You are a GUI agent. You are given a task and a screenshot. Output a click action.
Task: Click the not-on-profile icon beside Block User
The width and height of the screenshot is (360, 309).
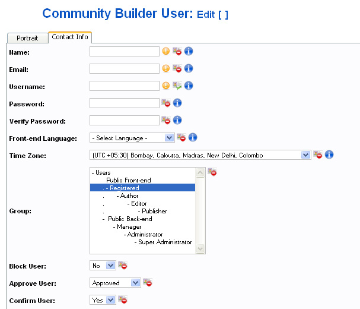pos(123,265)
